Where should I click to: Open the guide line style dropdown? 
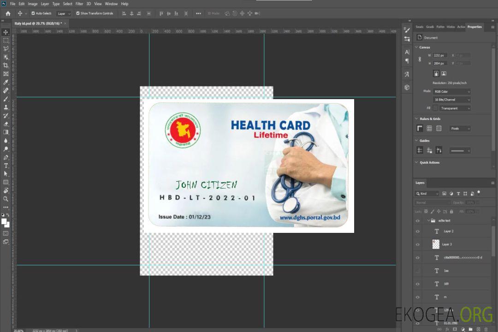(x=460, y=151)
